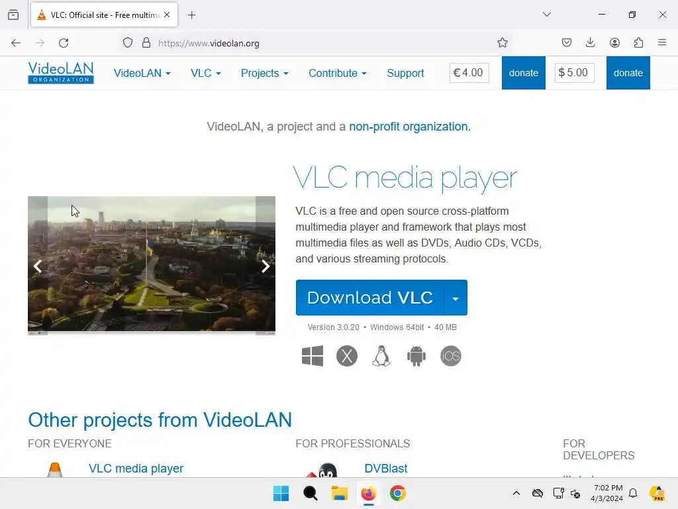
Task: Click the forward navigation arrow
Action: (40, 43)
